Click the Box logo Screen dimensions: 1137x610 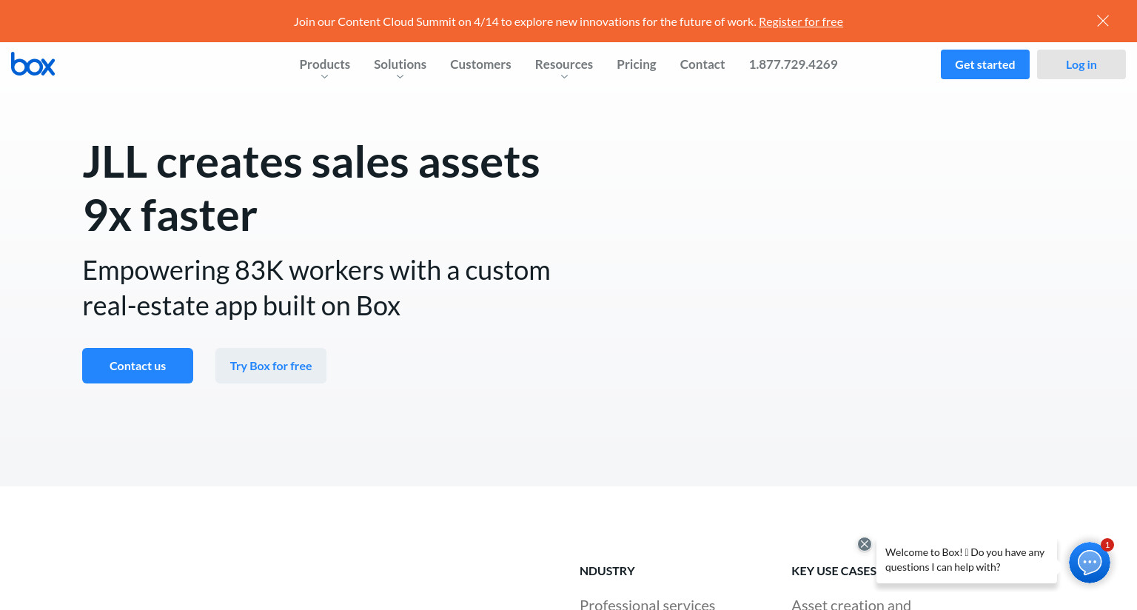point(33,64)
